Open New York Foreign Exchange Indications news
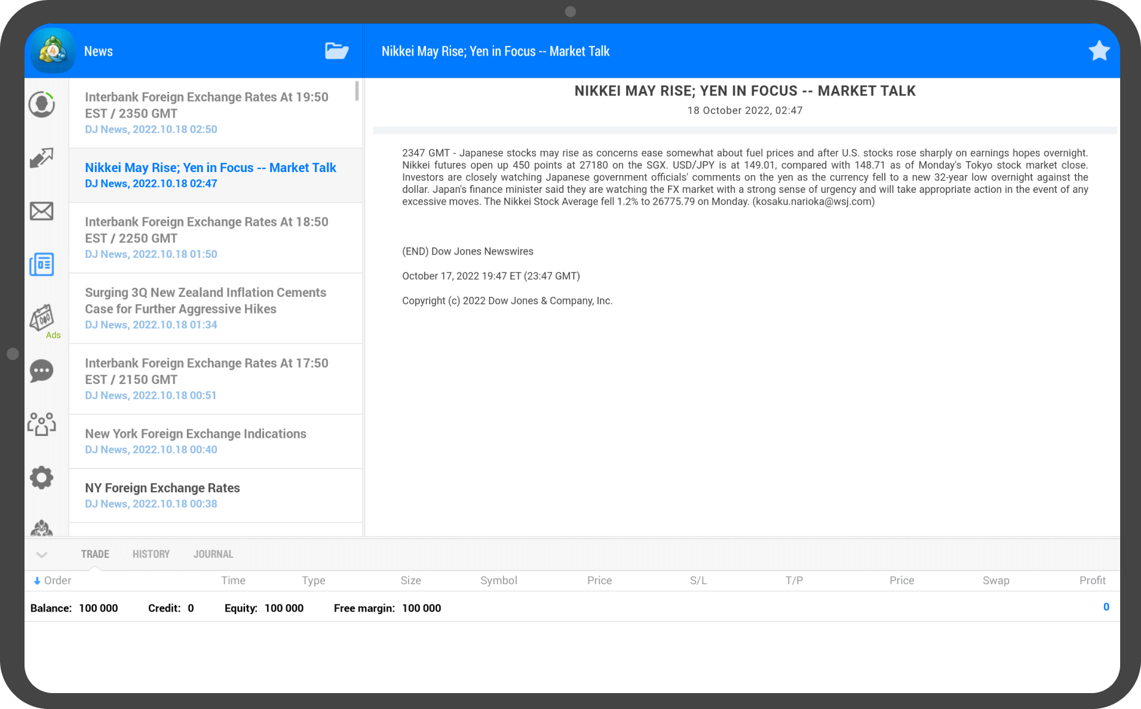This screenshot has width=1141, height=709. (x=216, y=441)
